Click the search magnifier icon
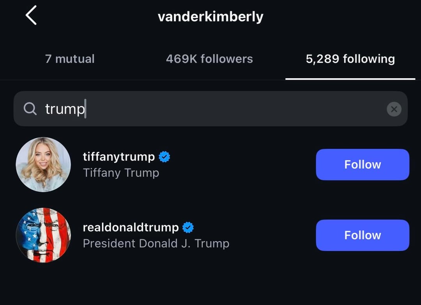This screenshot has width=421, height=305. pos(30,109)
